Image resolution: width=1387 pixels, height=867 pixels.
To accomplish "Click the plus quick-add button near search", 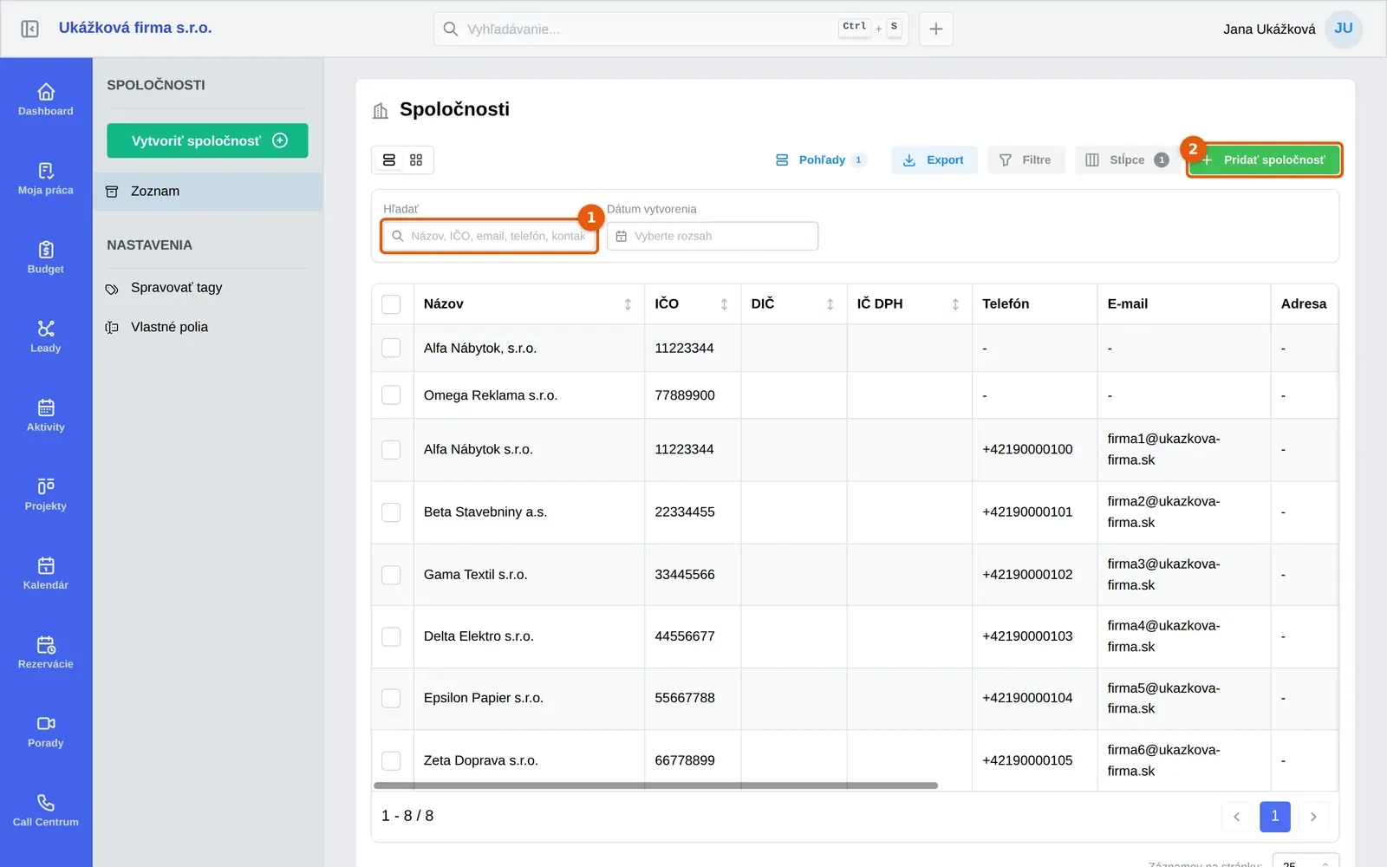I will pyautogui.click(x=936, y=29).
